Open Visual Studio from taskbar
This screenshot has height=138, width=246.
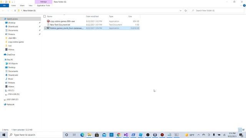126,135
